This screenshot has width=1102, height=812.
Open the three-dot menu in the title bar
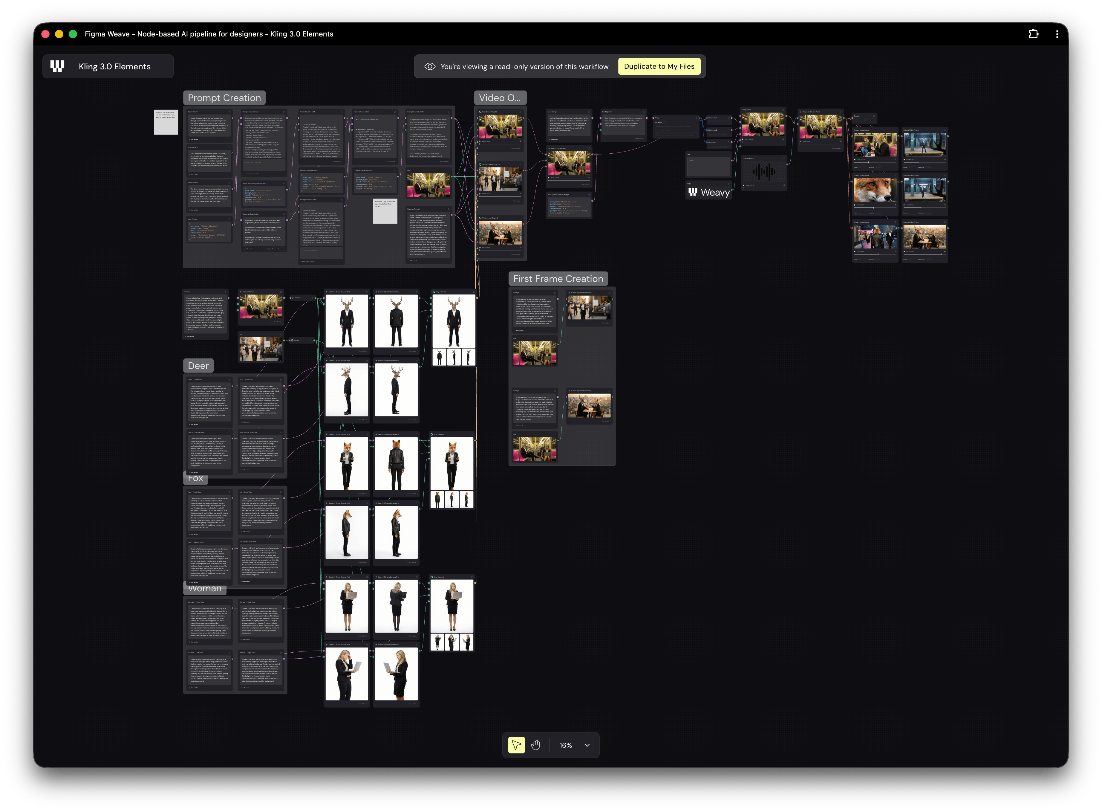[x=1057, y=33]
